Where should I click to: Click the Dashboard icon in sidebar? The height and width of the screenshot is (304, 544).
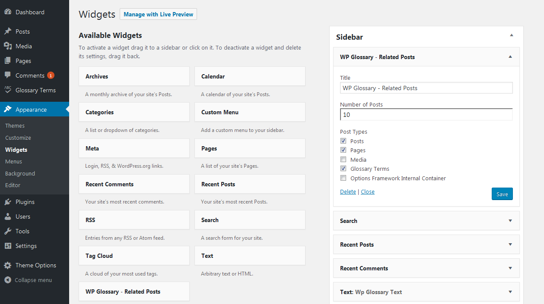[x=8, y=12]
